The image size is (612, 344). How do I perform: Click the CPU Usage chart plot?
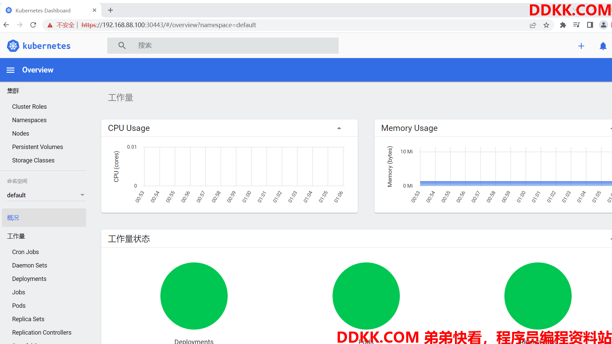pyautogui.click(x=244, y=166)
